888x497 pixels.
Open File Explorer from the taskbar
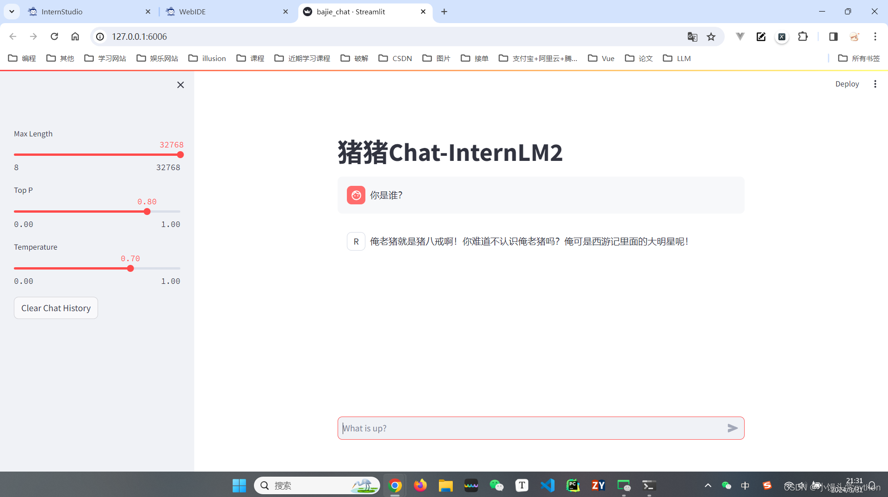445,485
